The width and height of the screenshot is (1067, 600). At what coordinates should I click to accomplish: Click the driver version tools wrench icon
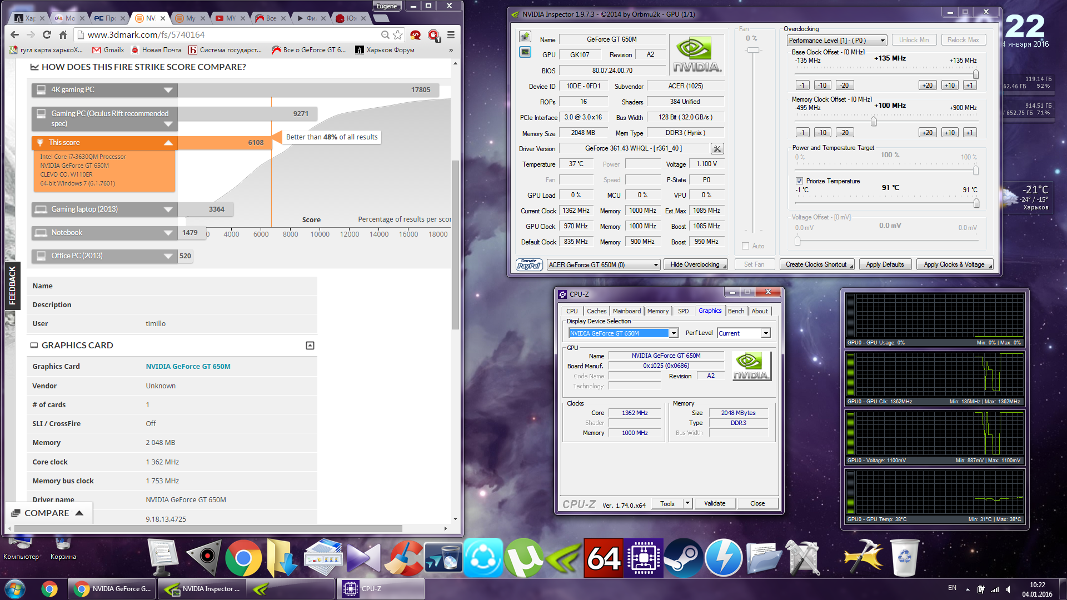click(x=717, y=149)
